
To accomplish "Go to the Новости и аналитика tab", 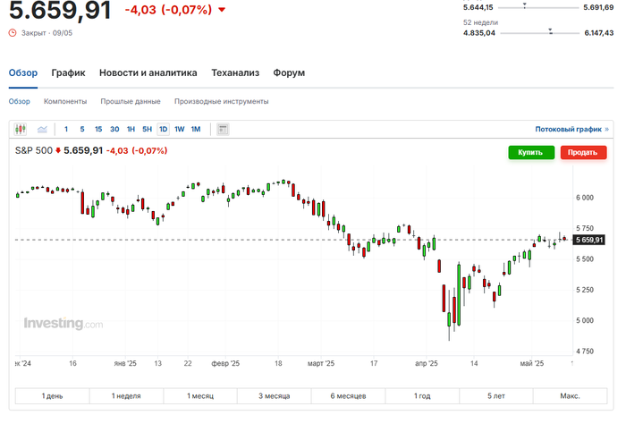I will point(148,72).
